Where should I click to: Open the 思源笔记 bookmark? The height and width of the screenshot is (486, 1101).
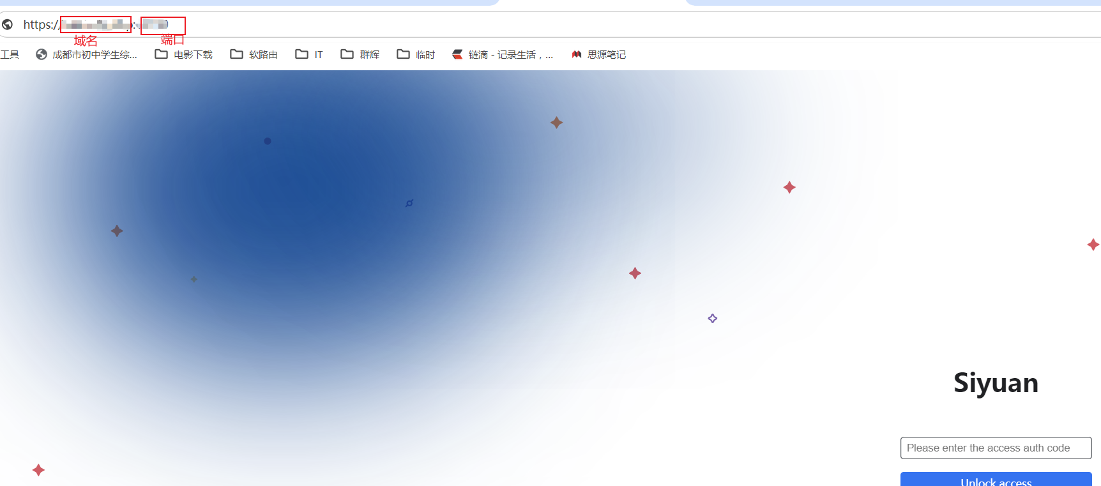[x=598, y=55]
